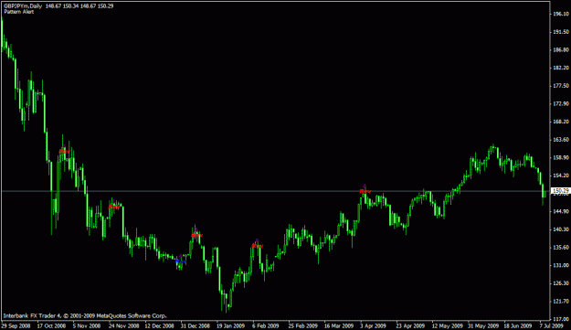Image resolution: width=571 pixels, height=330 pixels.
Task: Click the 135.60 price axis label
Action: (561, 248)
